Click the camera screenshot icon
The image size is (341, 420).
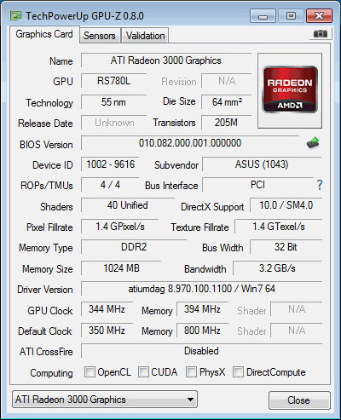tap(321, 34)
